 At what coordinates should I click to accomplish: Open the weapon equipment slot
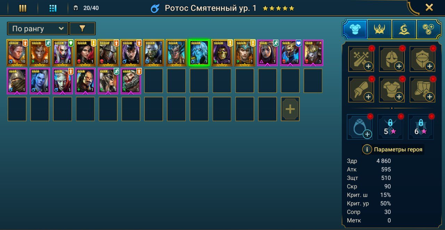[361, 59]
